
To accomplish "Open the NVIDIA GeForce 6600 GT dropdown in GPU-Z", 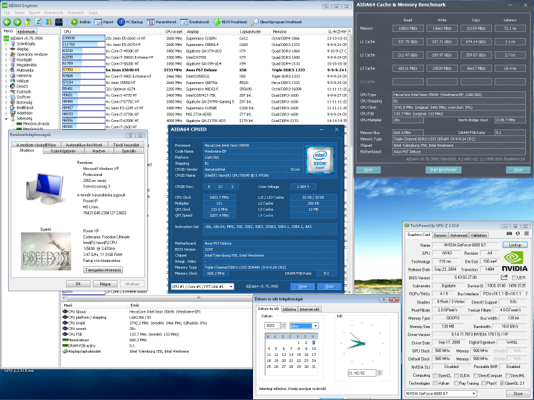I will [441, 393].
